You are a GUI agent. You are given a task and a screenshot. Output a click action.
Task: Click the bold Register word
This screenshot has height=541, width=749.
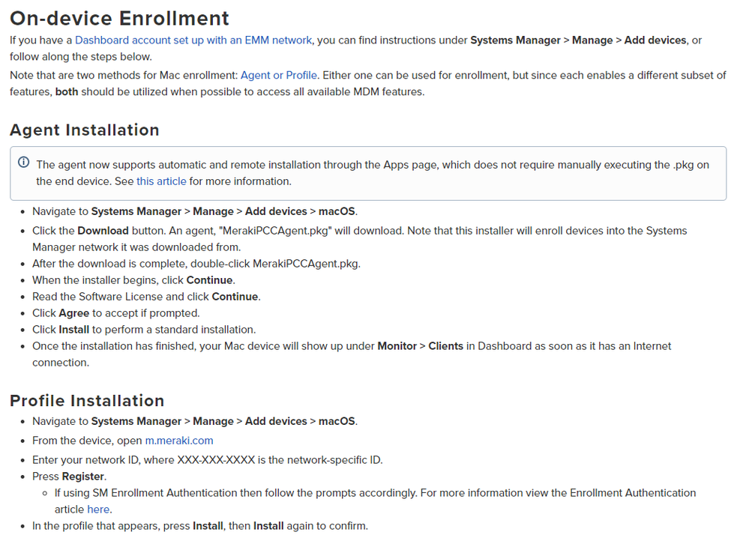[83, 477]
